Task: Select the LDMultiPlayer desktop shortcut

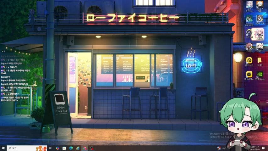Action: click(x=249, y=76)
